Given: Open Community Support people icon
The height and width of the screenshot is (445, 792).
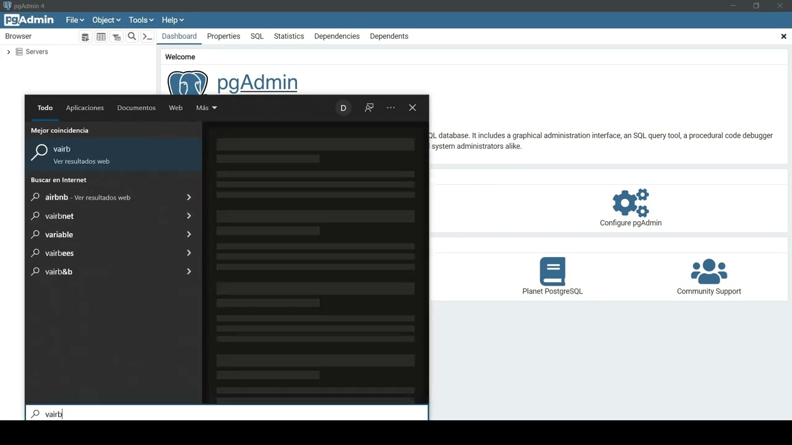Looking at the screenshot, I should point(708,271).
